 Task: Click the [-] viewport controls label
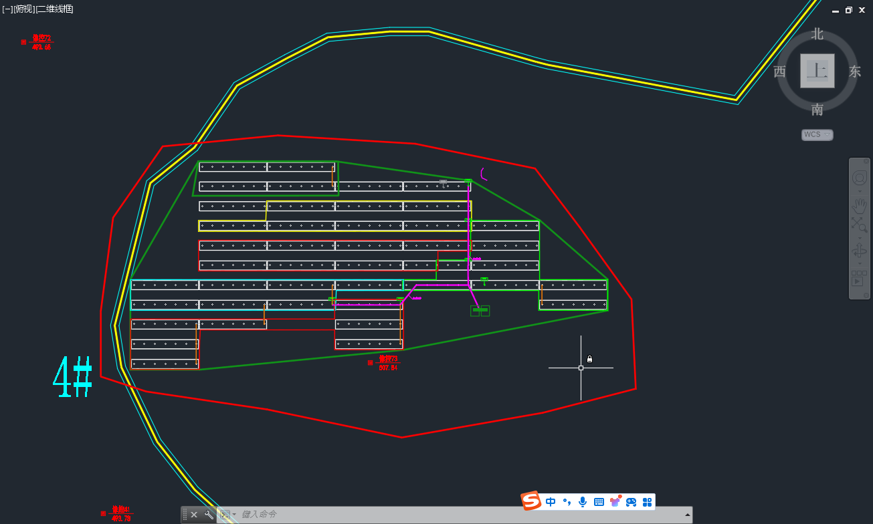[x=7, y=9]
